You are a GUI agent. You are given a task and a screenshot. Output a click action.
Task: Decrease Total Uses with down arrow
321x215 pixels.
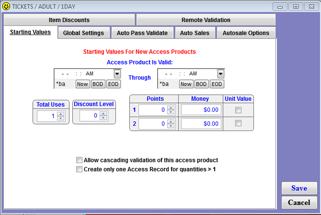click(x=60, y=119)
